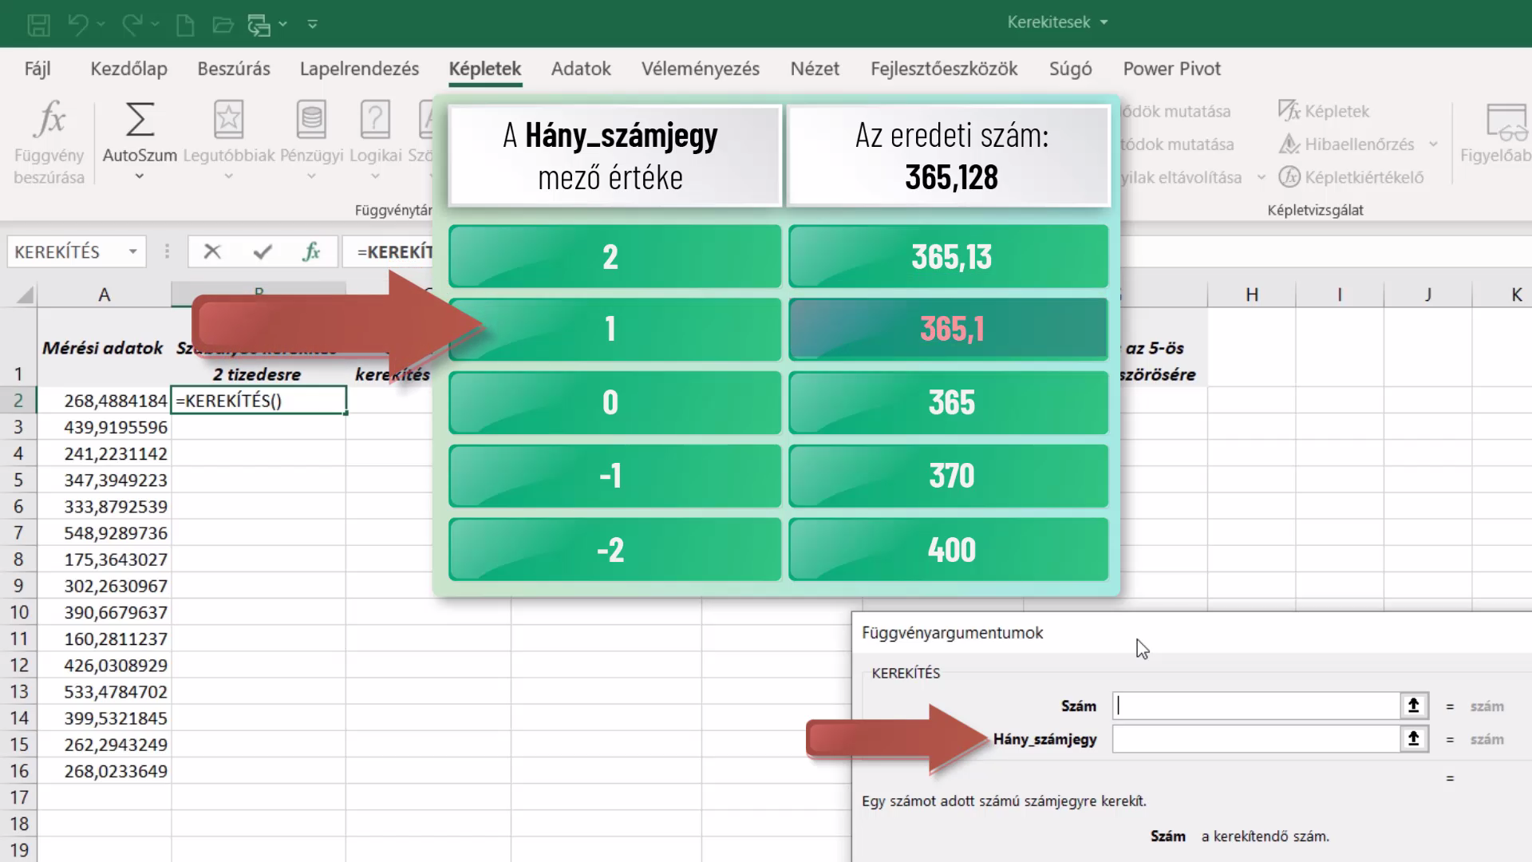The image size is (1532, 862).
Task: Open the Beszúrás ribbon tab
Action: coord(234,69)
